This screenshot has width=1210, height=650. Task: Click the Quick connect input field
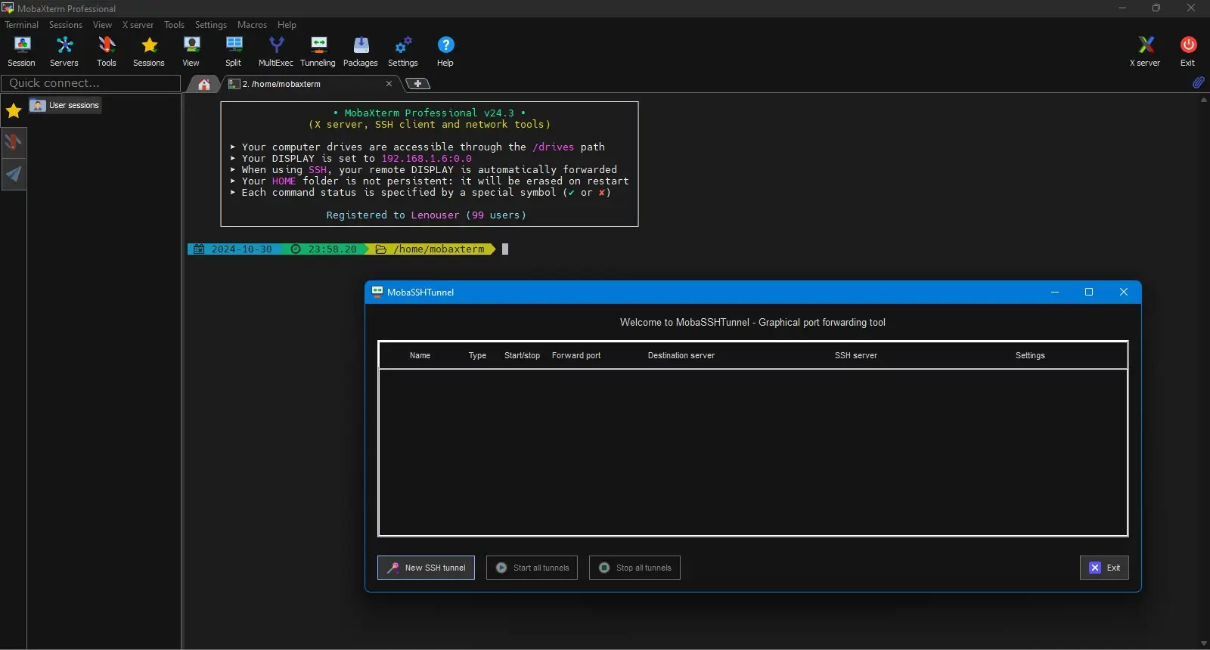coord(91,83)
